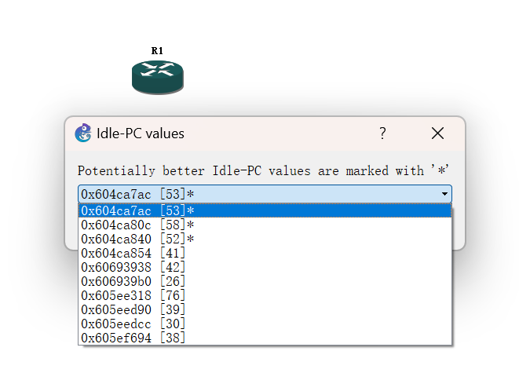Viewport: 519px width, 384px height.
Task: Click the R1 label above the router
Action: [x=157, y=50]
